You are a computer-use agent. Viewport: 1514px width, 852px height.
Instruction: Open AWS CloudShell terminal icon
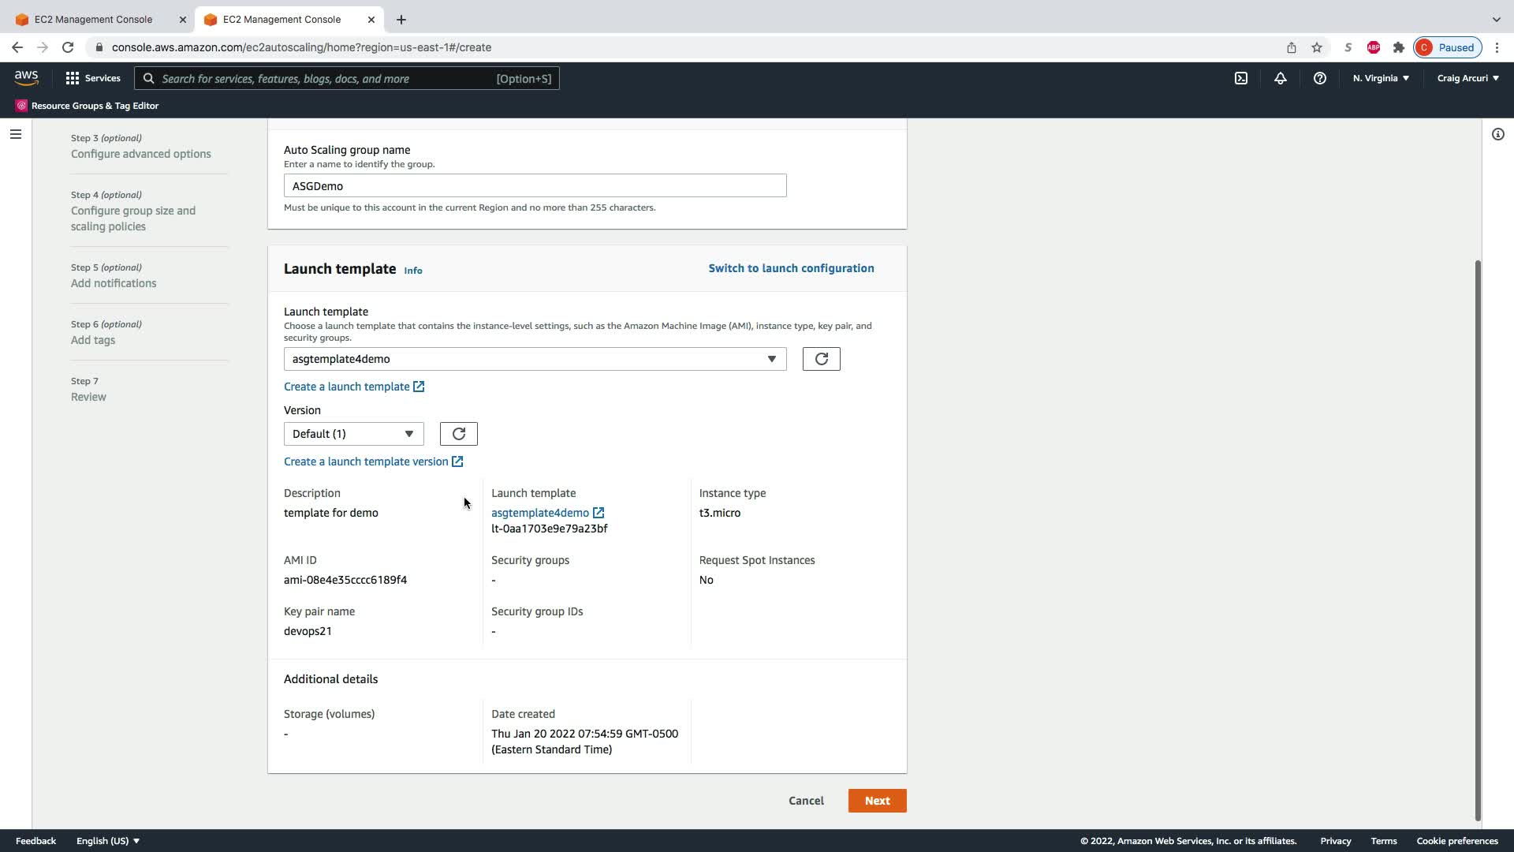click(x=1240, y=78)
